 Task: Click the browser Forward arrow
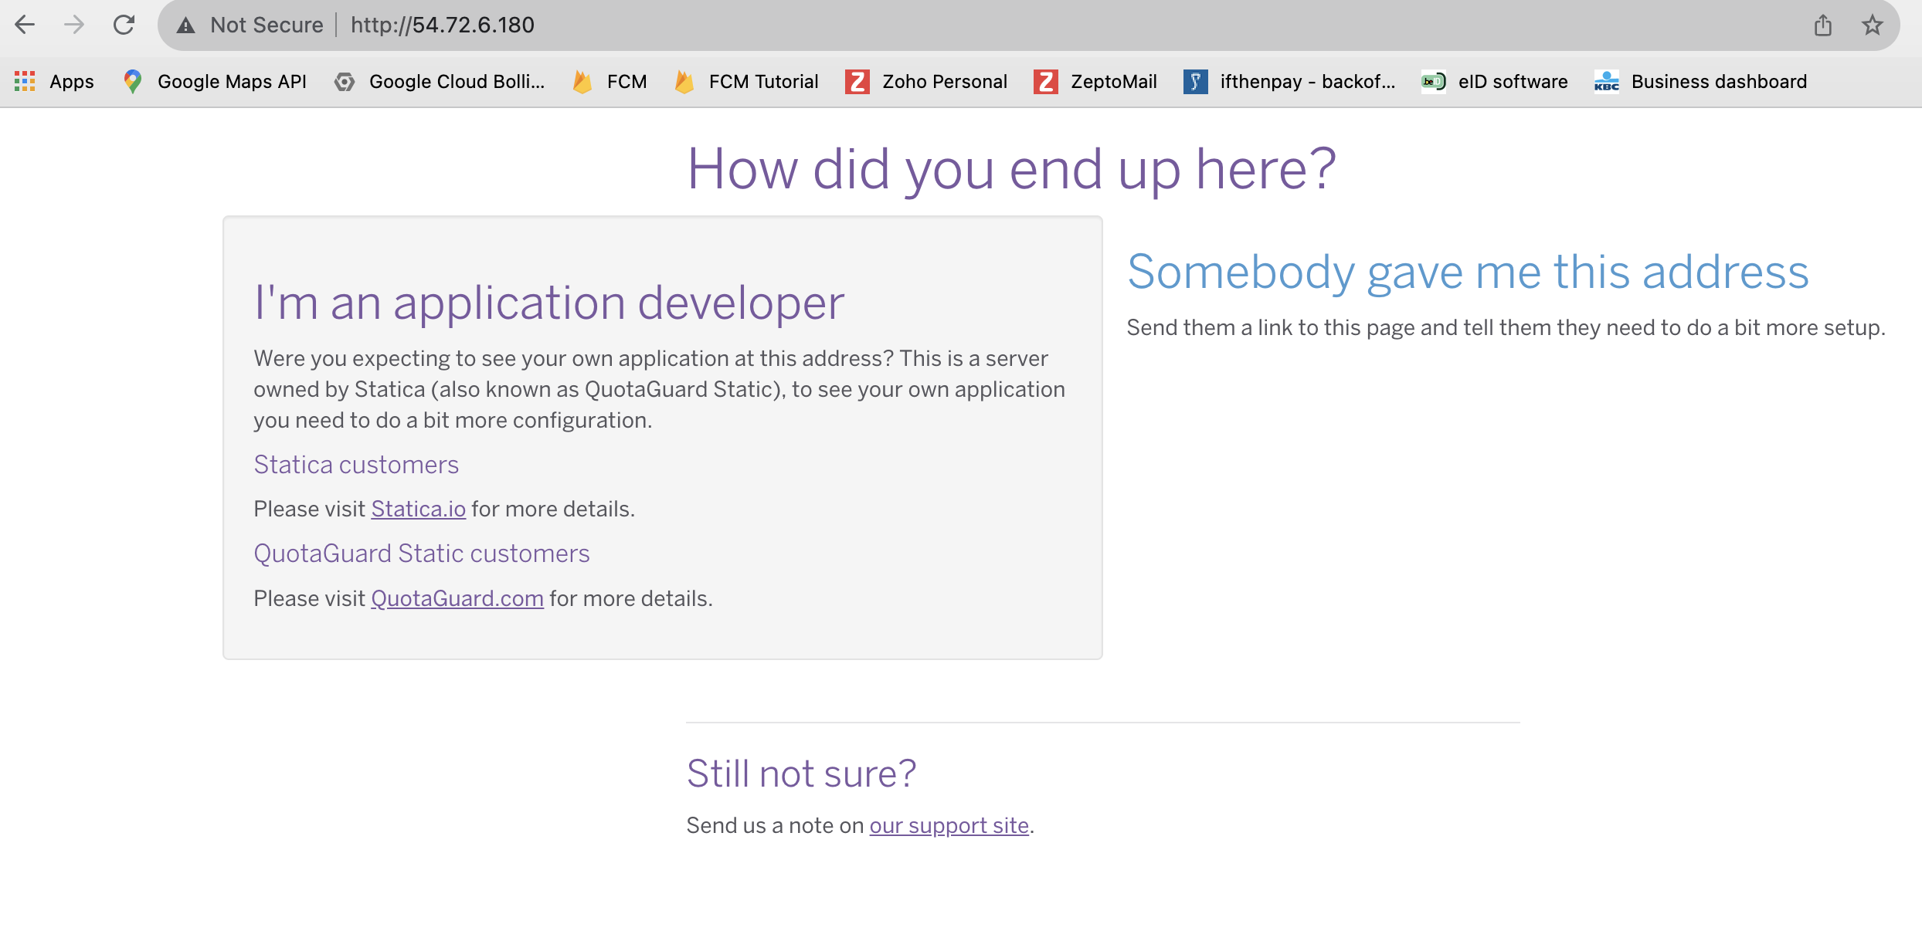[74, 25]
